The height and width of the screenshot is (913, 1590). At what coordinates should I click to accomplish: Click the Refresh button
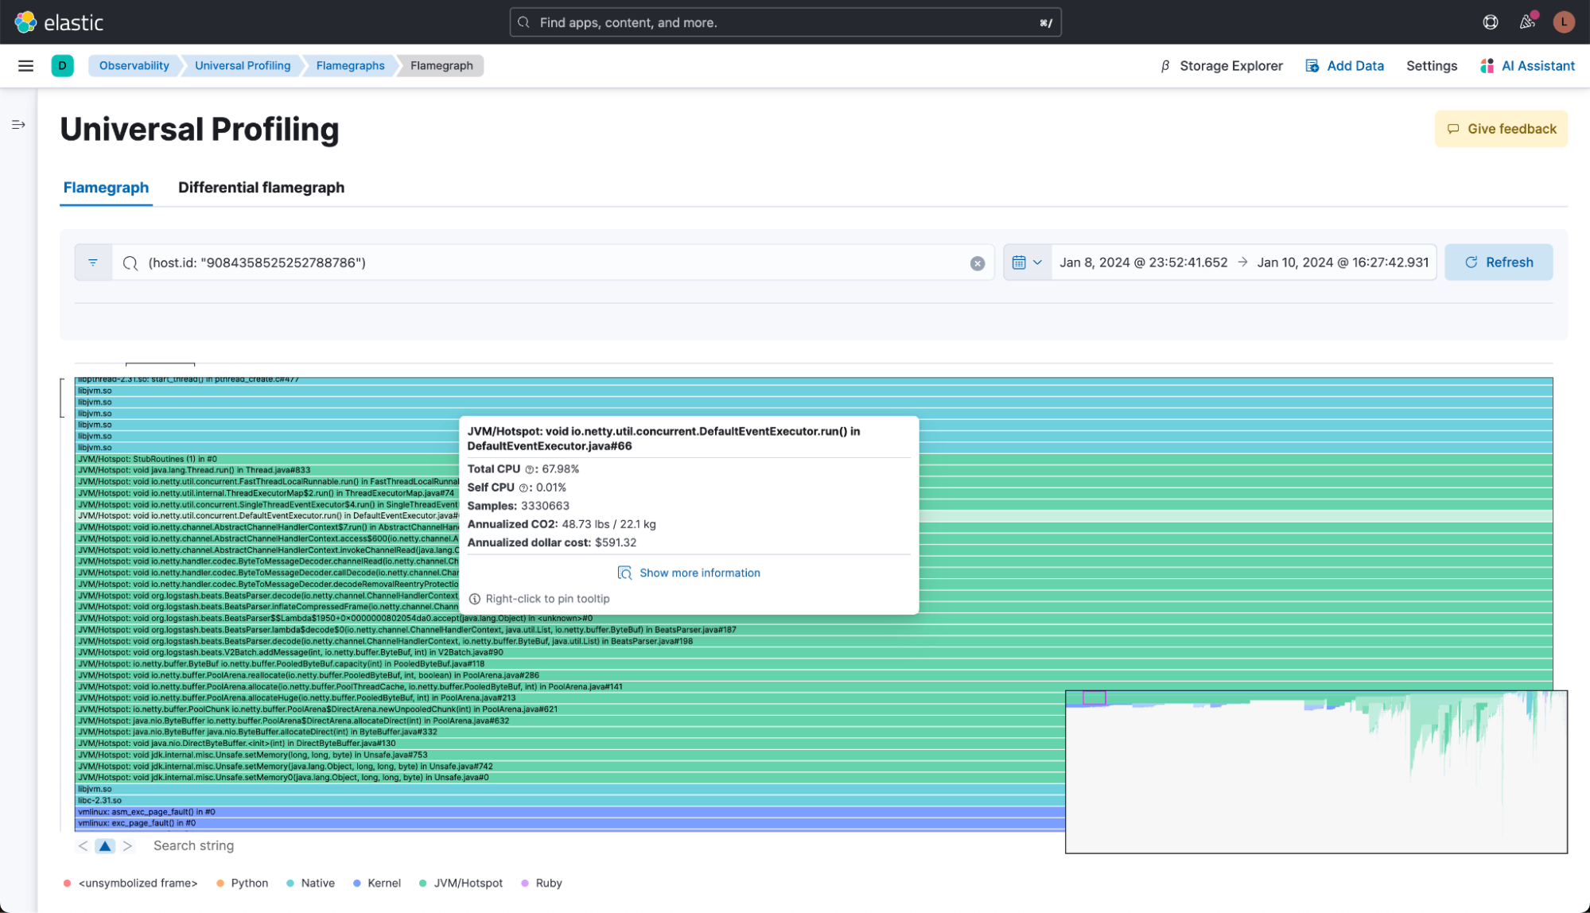(x=1499, y=262)
